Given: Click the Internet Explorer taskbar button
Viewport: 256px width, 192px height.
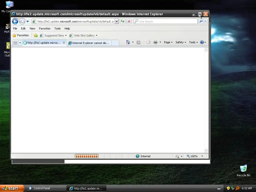Looking at the screenshot, I should point(86,188).
